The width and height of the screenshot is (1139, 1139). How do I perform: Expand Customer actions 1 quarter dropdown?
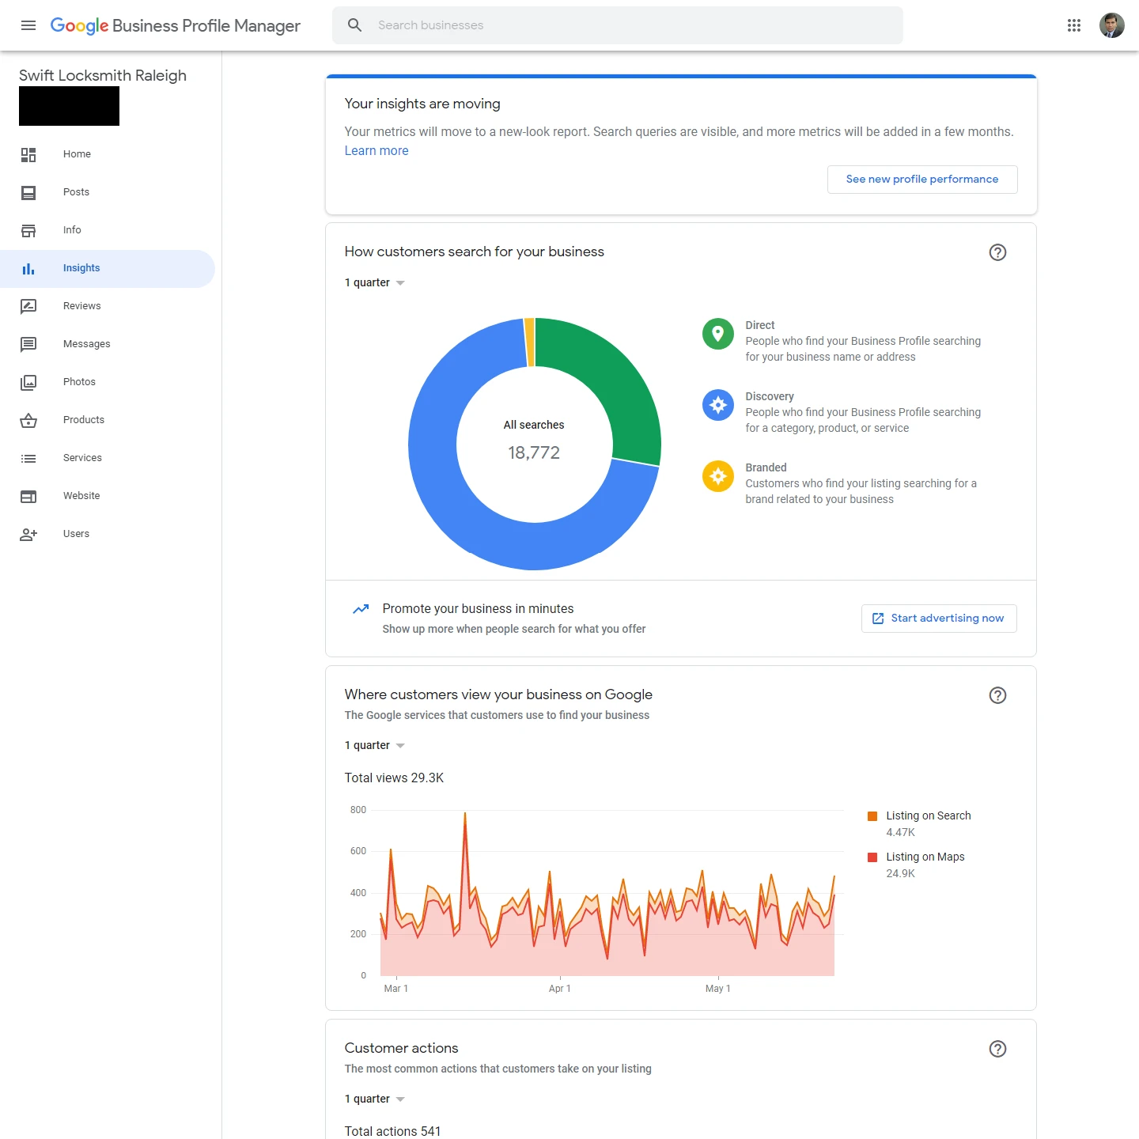pos(375,1099)
